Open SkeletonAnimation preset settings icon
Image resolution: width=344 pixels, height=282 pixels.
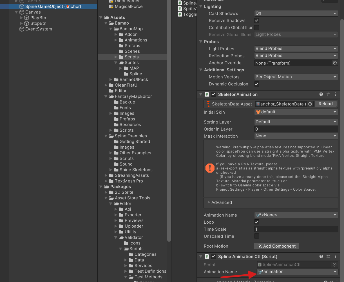(x=328, y=94)
